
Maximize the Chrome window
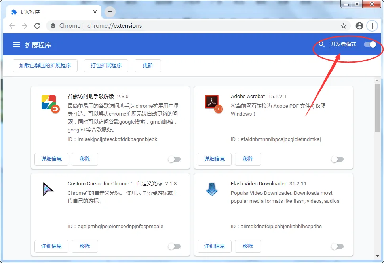(357, 4)
